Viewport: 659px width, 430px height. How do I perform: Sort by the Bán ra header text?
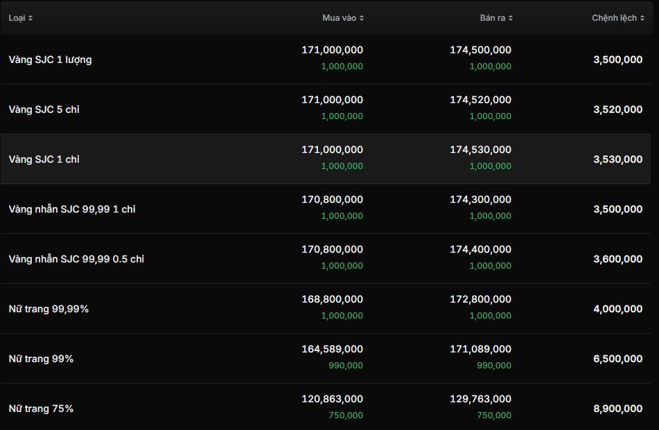(x=492, y=18)
